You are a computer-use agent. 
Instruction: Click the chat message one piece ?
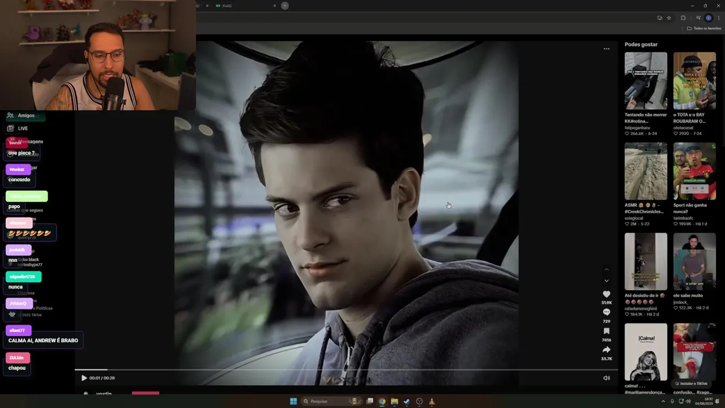22,153
